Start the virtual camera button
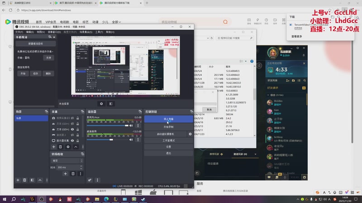The height and width of the screenshot is (203, 362). point(166,134)
